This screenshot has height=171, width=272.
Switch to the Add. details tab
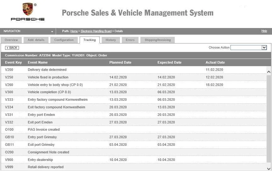36,40
